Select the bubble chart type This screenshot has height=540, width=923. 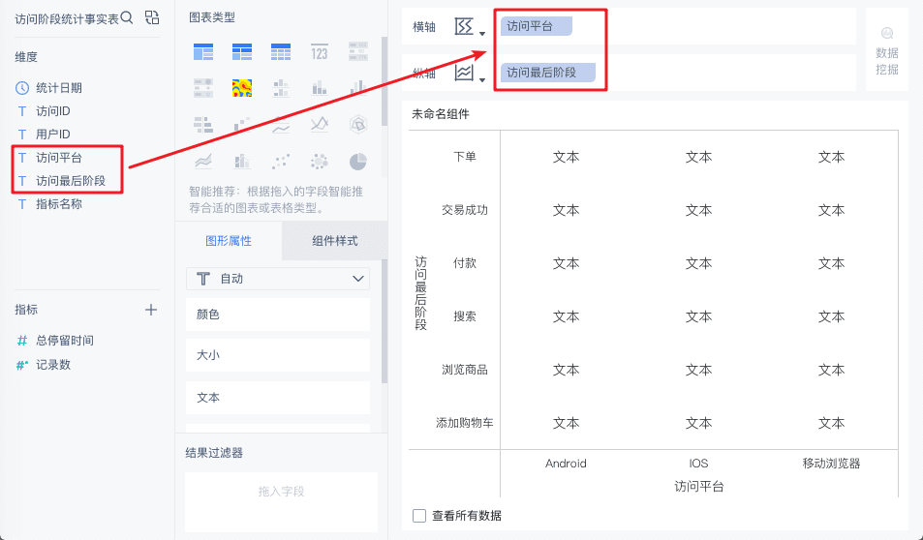pyautogui.click(x=319, y=162)
